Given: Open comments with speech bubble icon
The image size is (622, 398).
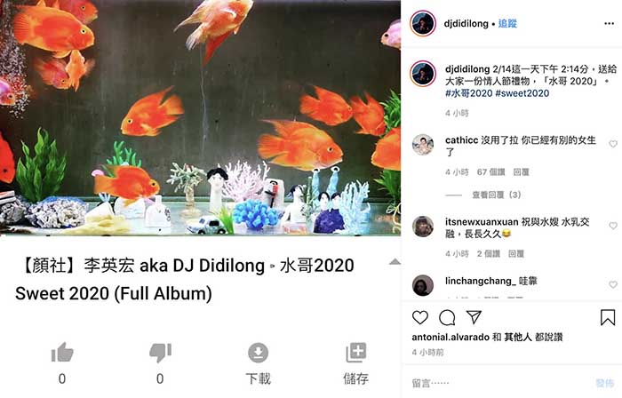Looking at the screenshot, I should point(447,317).
